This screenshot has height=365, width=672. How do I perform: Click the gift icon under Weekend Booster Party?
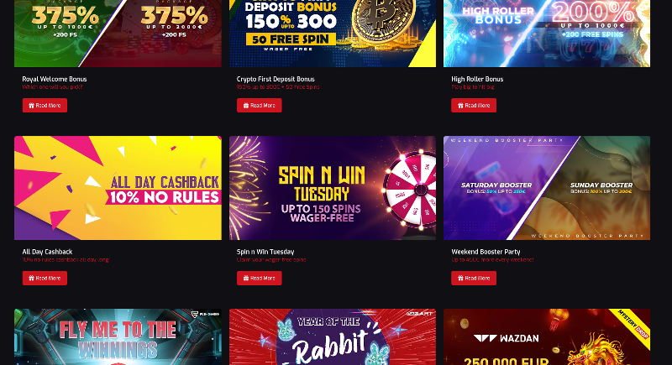(460, 278)
